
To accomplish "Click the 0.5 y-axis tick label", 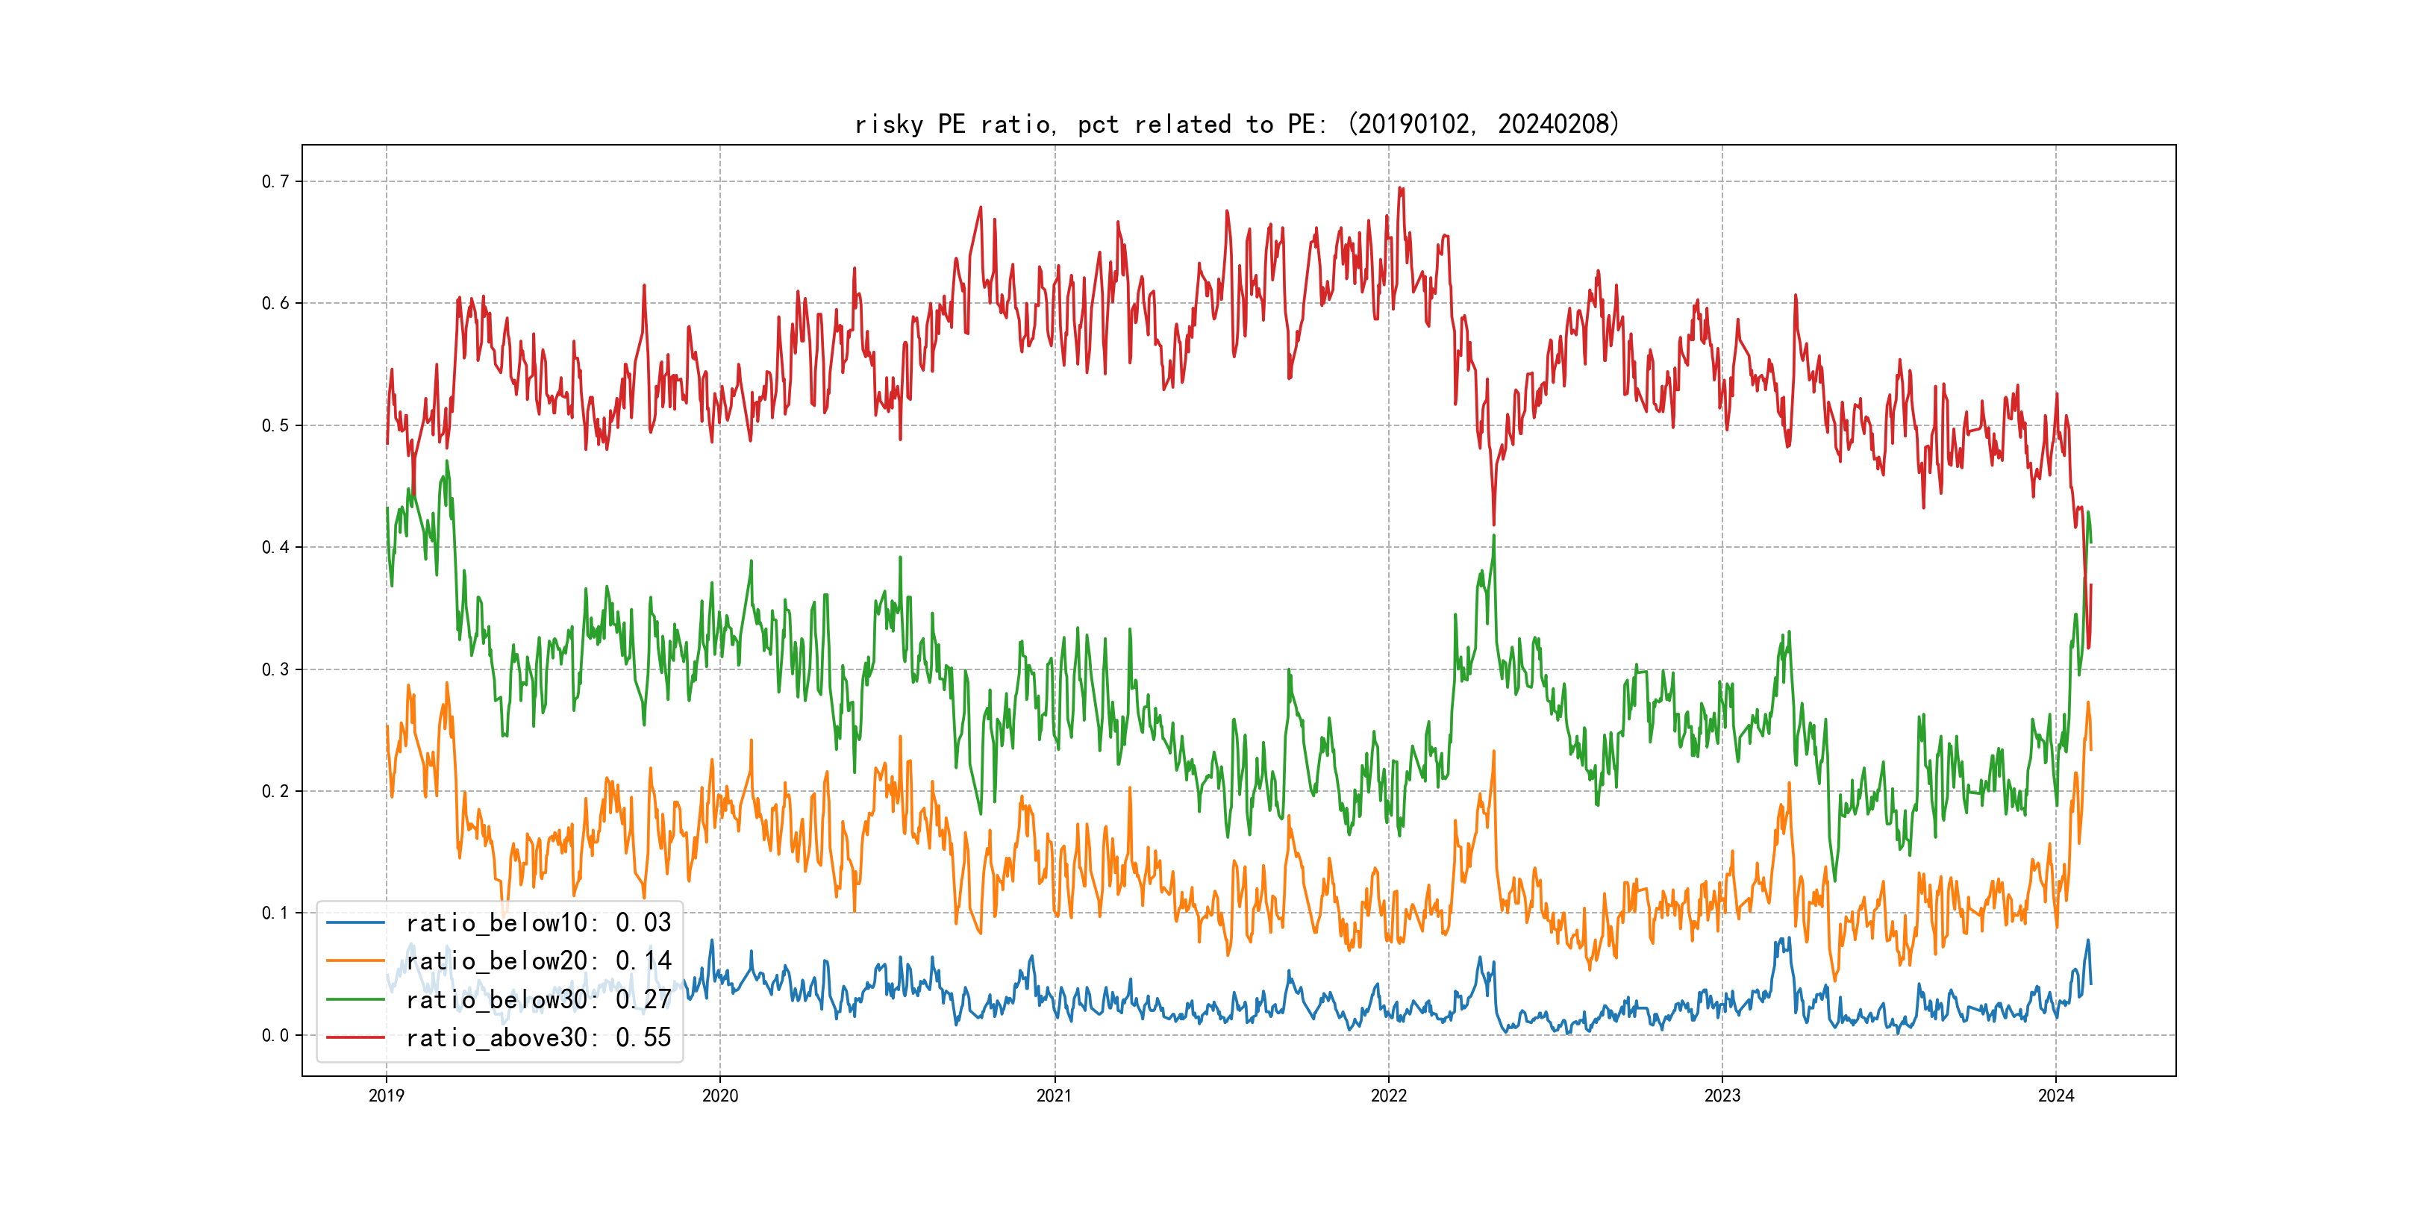I will (275, 425).
